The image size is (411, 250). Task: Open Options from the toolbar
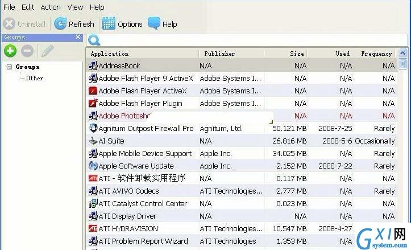[122, 24]
